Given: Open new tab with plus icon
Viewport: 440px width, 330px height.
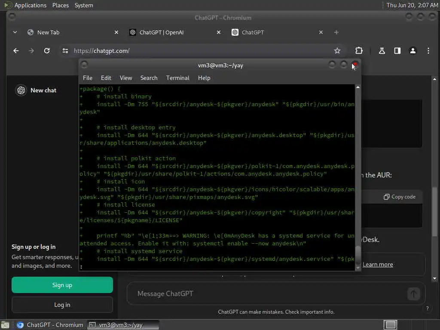Looking at the screenshot, I should pyautogui.click(x=336, y=33).
